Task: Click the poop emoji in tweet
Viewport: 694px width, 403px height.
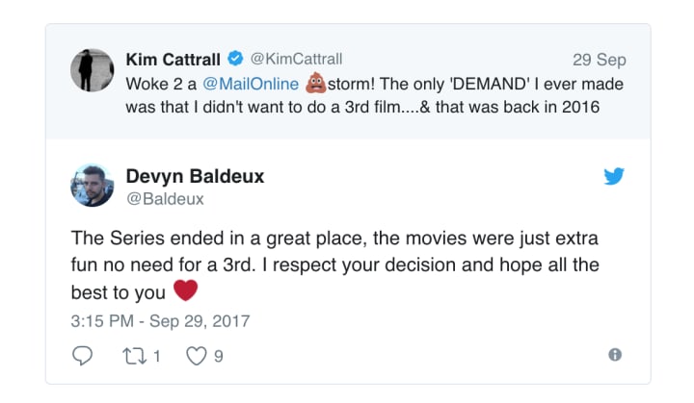Action: pyautogui.click(x=316, y=83)
